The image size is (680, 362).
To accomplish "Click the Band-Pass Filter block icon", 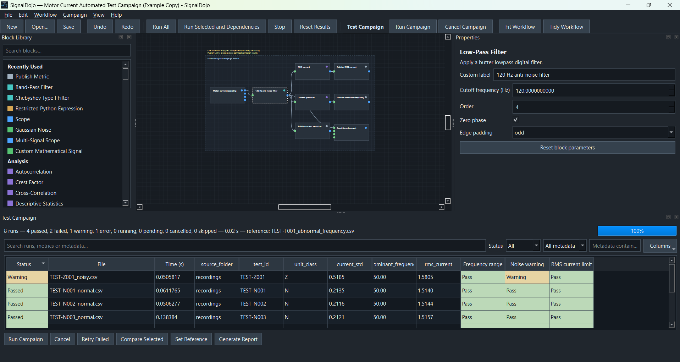I will pyautogui.click(x=10, y=87).
